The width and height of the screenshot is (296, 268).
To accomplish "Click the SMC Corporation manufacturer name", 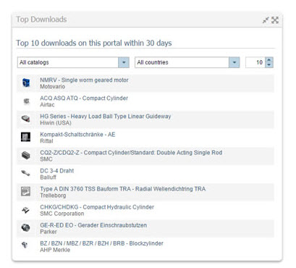I will point(62,214).
